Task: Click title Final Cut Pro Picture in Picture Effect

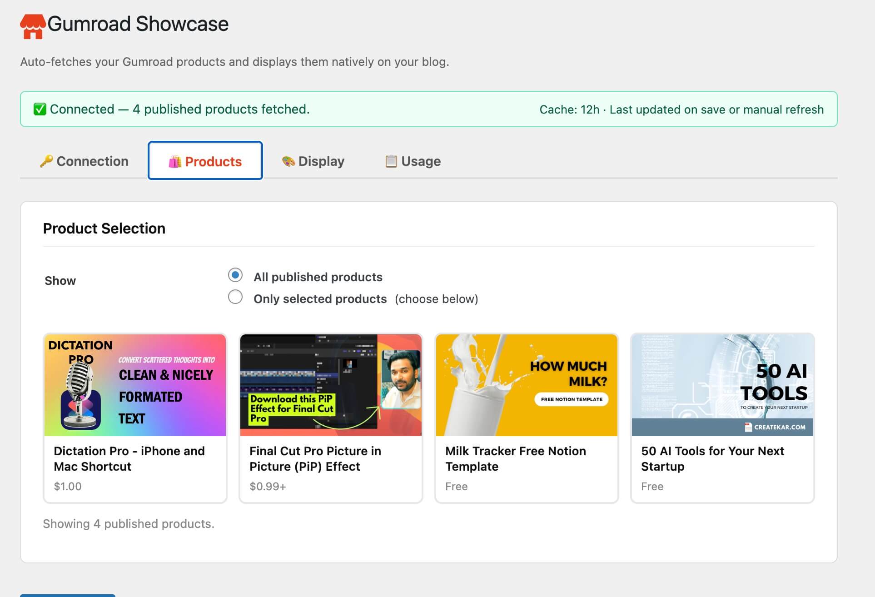Action: [x=315, y=459]
